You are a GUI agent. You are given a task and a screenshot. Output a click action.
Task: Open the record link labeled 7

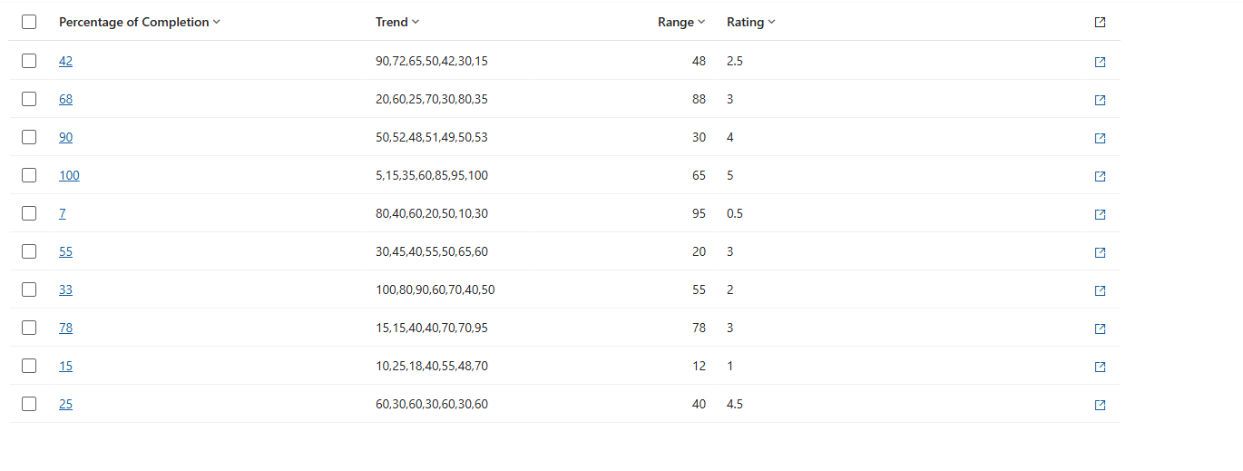click(63, 213)
